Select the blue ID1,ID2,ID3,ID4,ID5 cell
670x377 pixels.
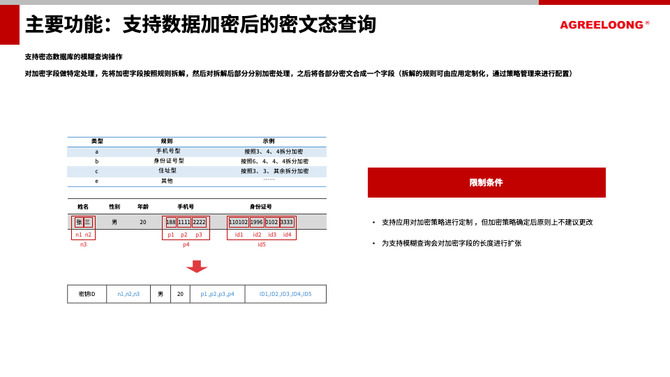click(x=285, y=294)
